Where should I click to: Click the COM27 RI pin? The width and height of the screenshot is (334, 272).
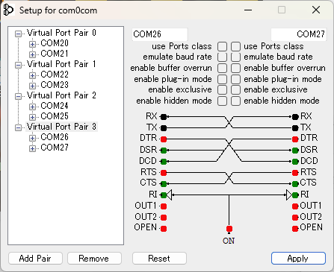[x=295, y=195]
